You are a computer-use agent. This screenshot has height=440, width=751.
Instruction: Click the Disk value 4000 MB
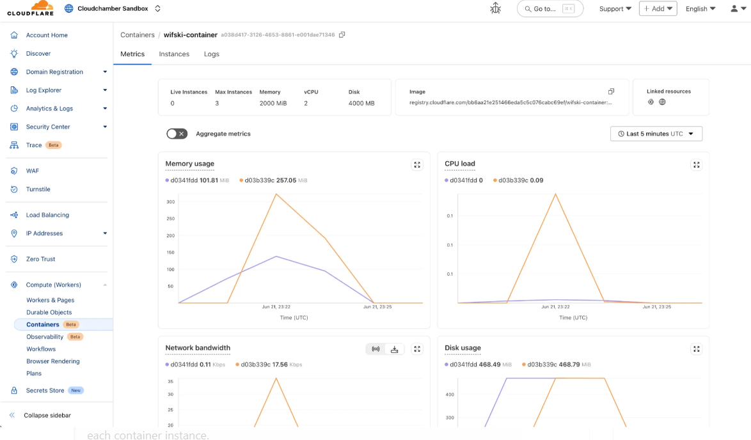click(361, 103)
